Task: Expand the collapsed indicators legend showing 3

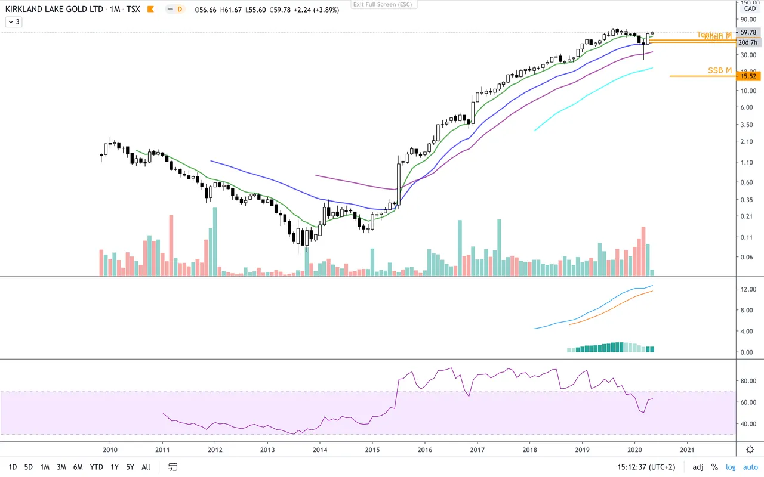Action: [13, 22]
